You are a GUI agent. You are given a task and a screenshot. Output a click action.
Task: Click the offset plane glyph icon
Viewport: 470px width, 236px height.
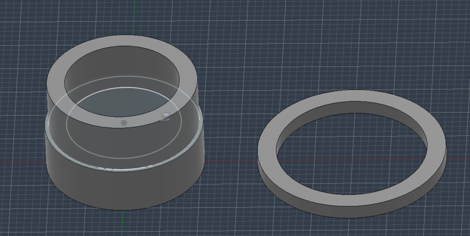tap(166, 117)
